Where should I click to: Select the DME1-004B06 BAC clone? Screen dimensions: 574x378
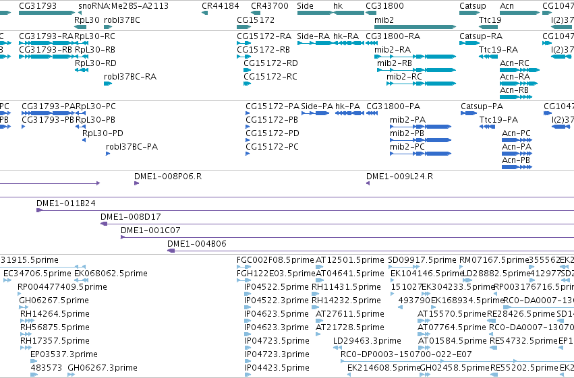click(x=370, y=251)
